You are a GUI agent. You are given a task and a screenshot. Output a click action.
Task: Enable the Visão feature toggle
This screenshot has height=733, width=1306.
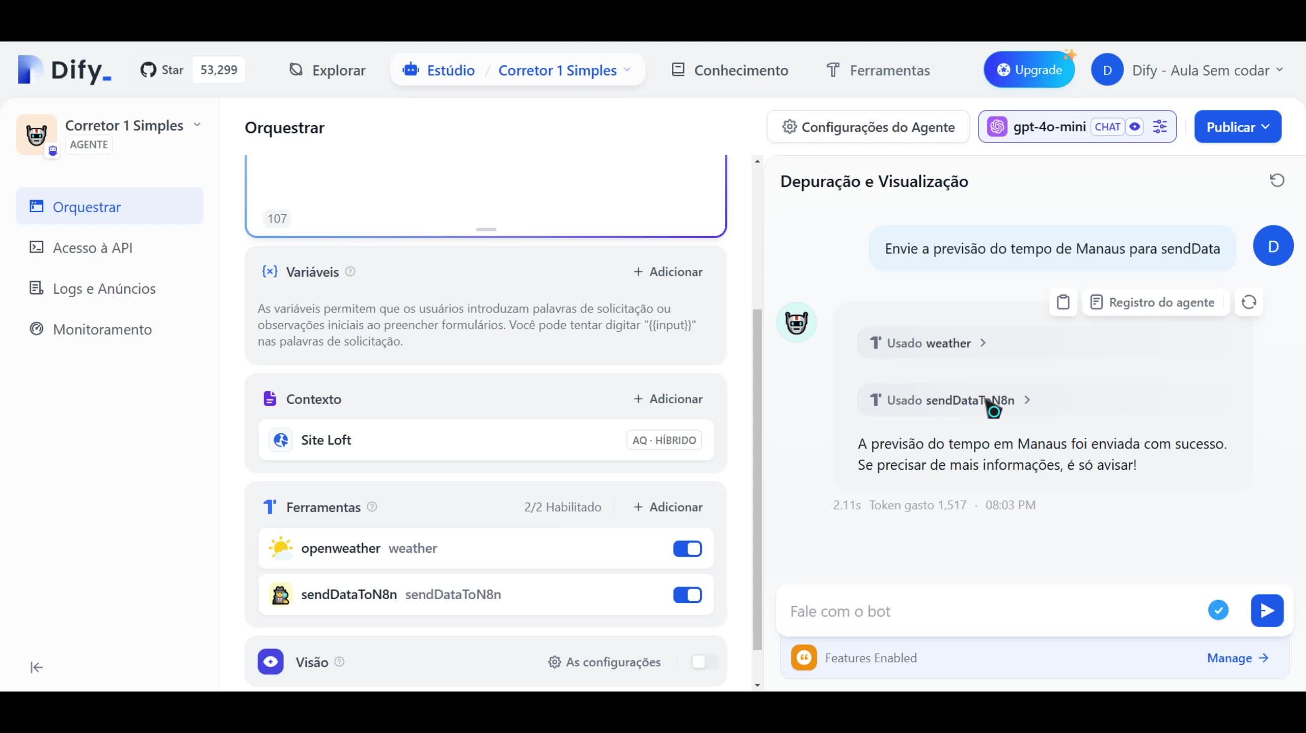click(701, 662)
